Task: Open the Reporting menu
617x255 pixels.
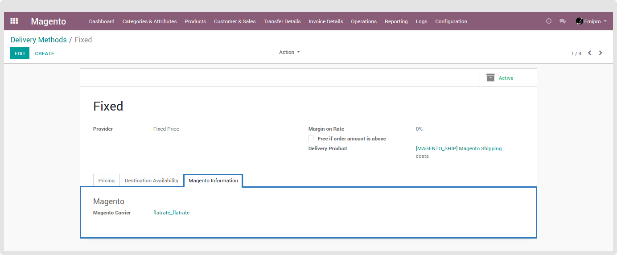Action: (396, 21)
